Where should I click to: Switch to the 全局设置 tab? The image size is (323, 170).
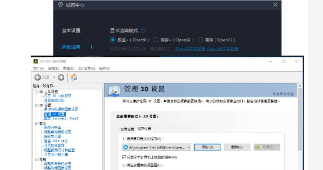pyautogui.click(x=127, y=129)
